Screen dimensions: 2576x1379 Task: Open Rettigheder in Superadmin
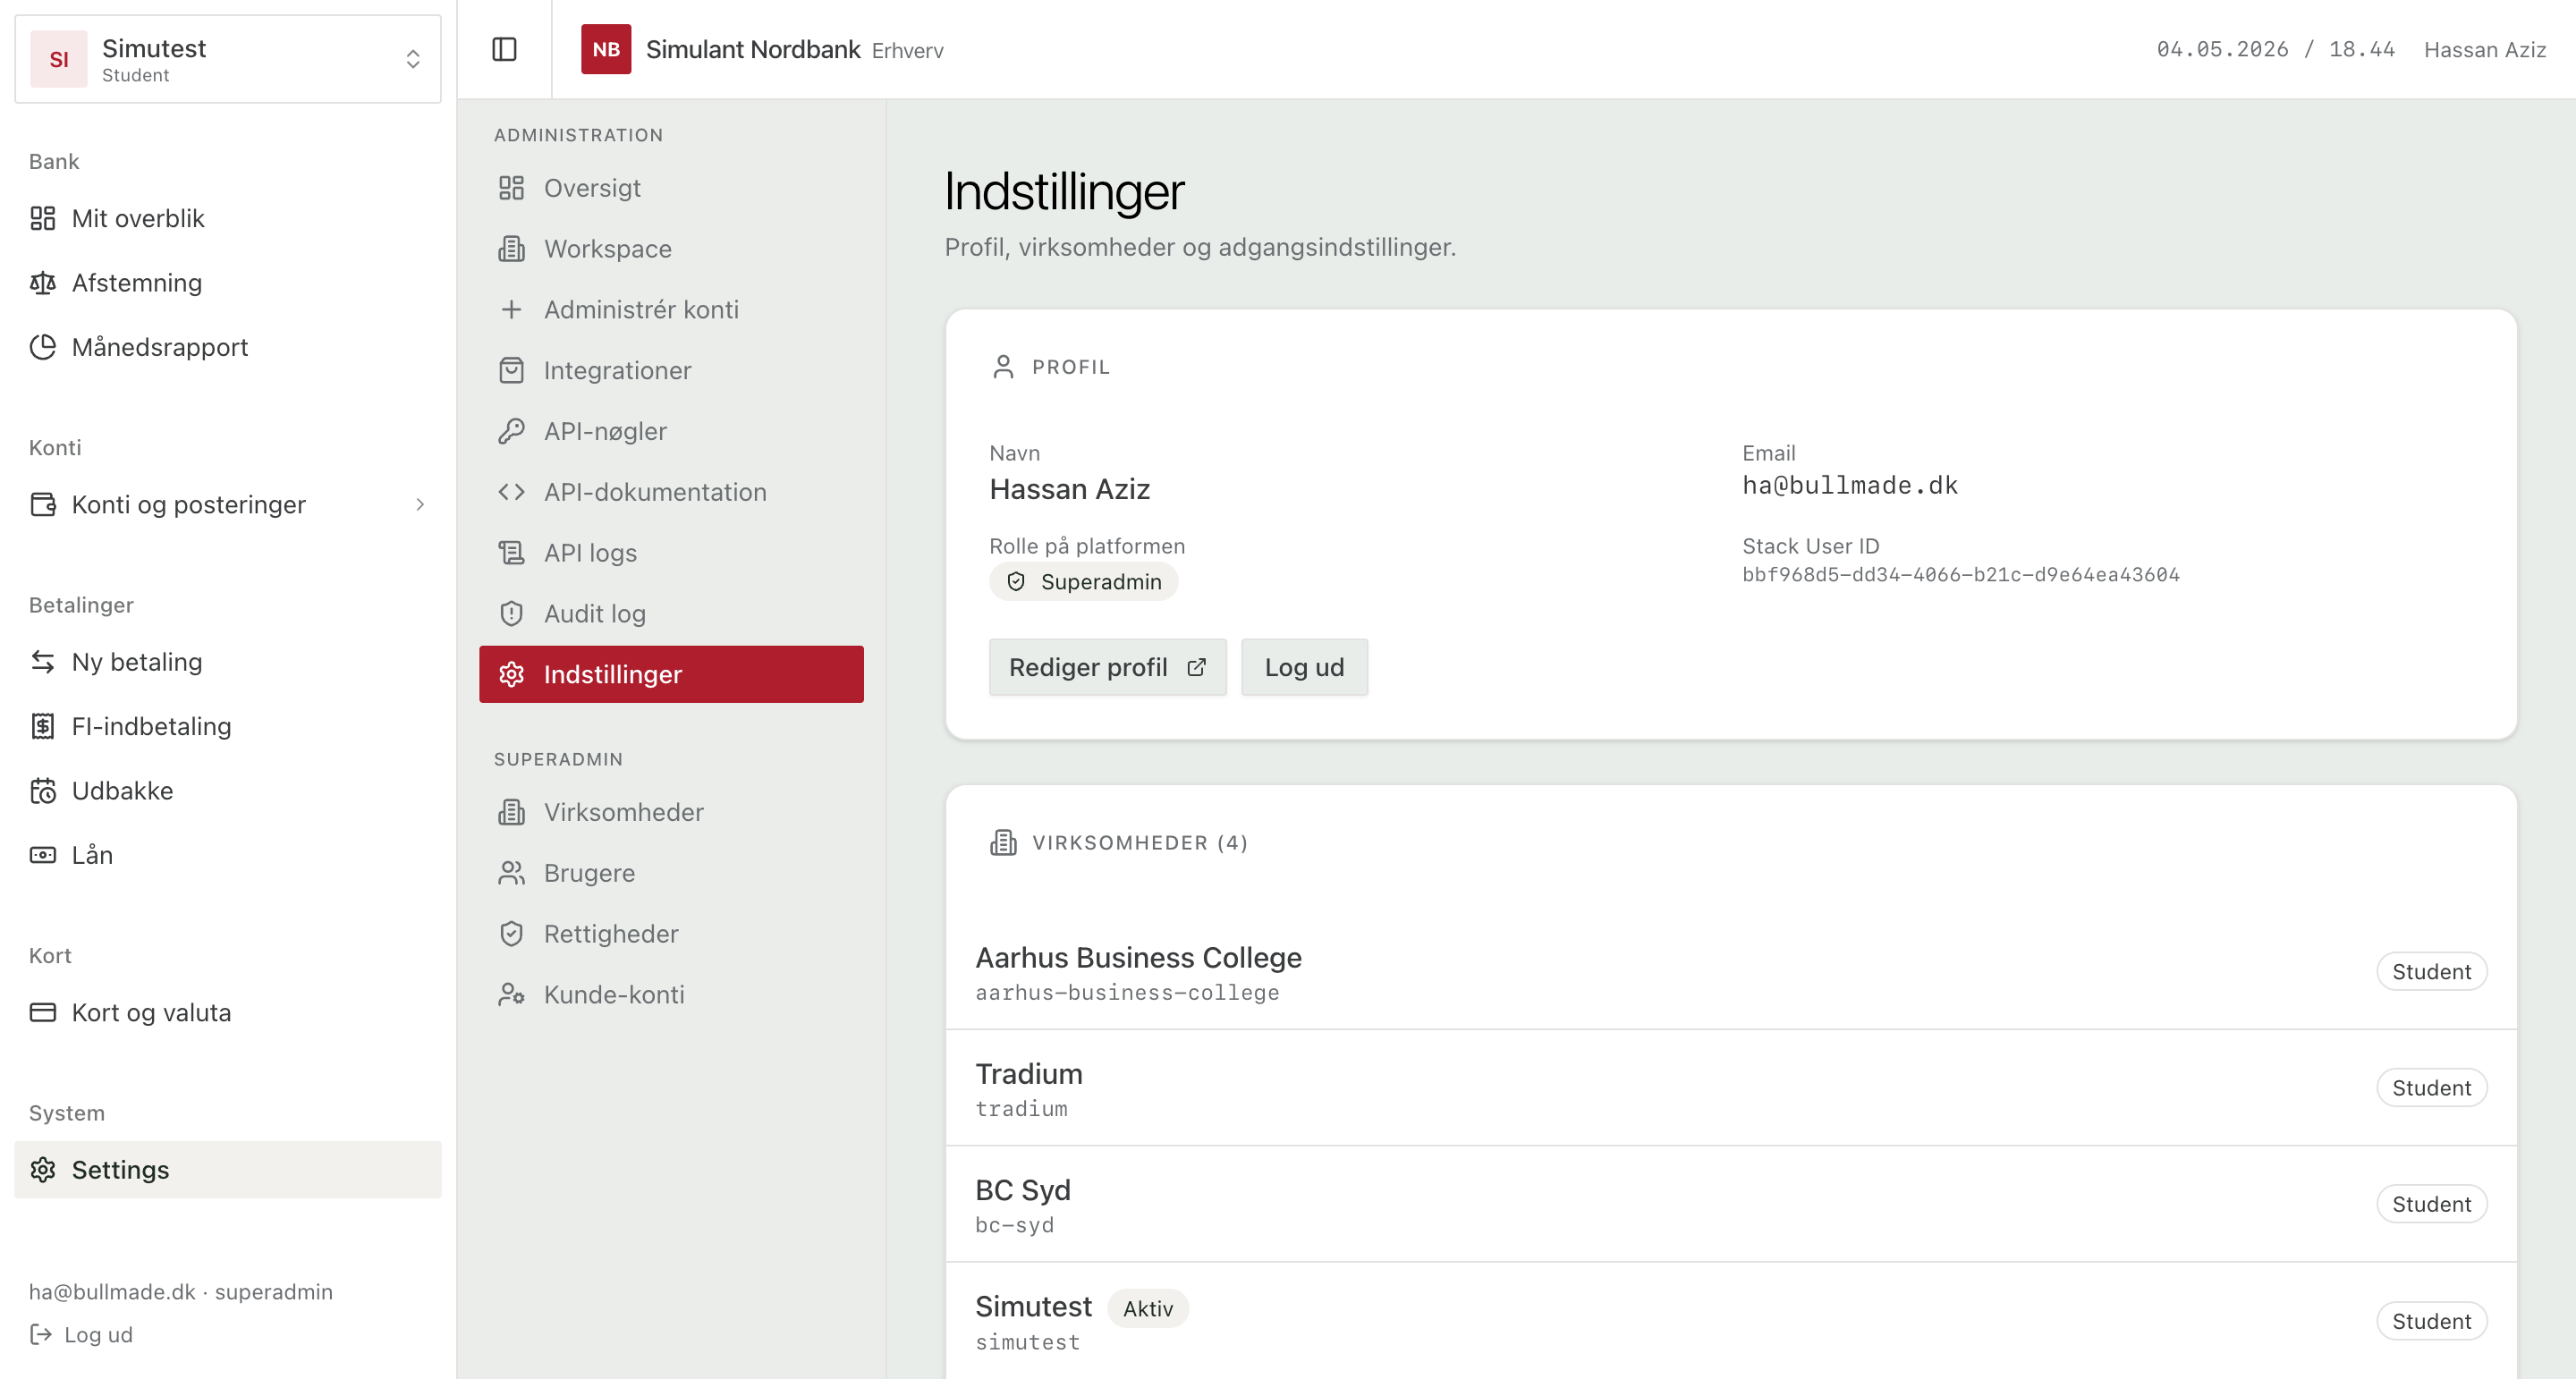(671, 934)
